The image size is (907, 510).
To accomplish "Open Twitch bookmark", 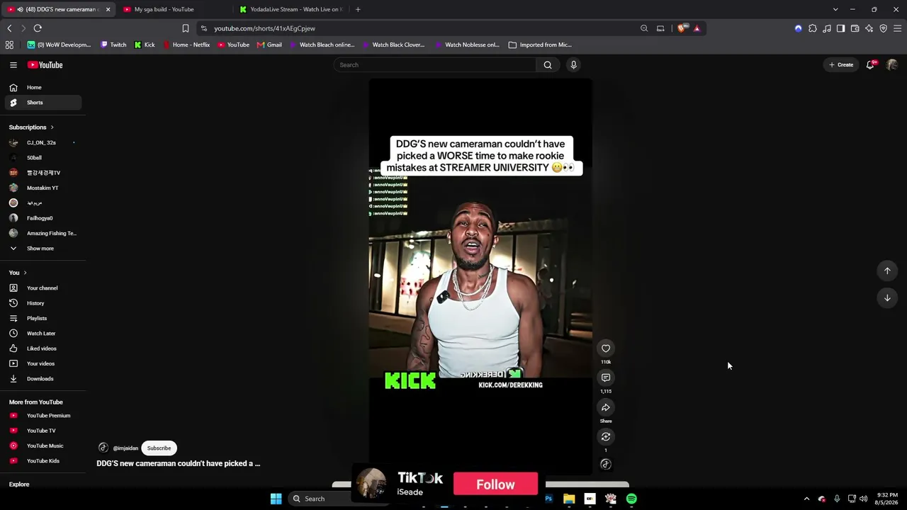I will pos(113,45).
